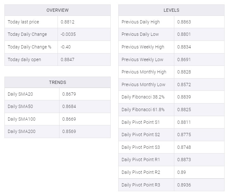Click the Today Daily Change value -0.0035
The width and height of the screenshot is (229, 195).
click(x=68, y=34)
